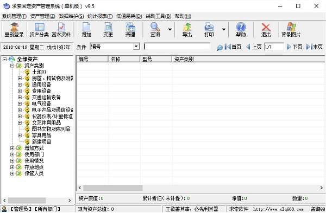
Task: Expand the 使用部门 tree node
Action: point(12,154)
